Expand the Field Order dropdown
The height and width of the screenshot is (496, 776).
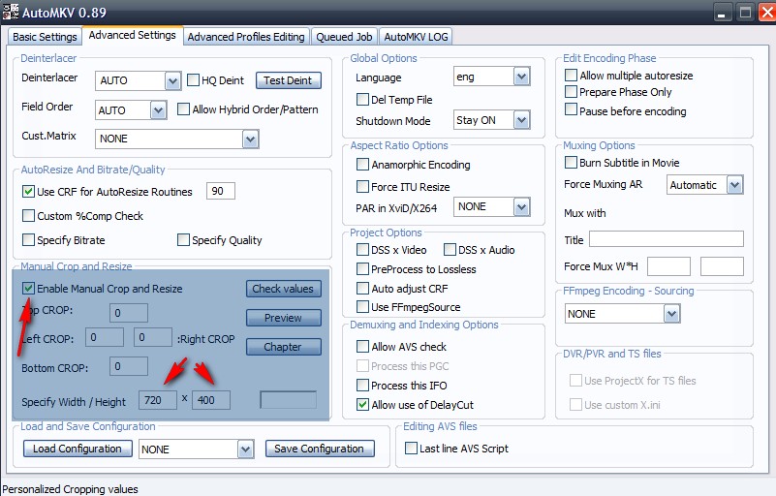click(158, 110)
